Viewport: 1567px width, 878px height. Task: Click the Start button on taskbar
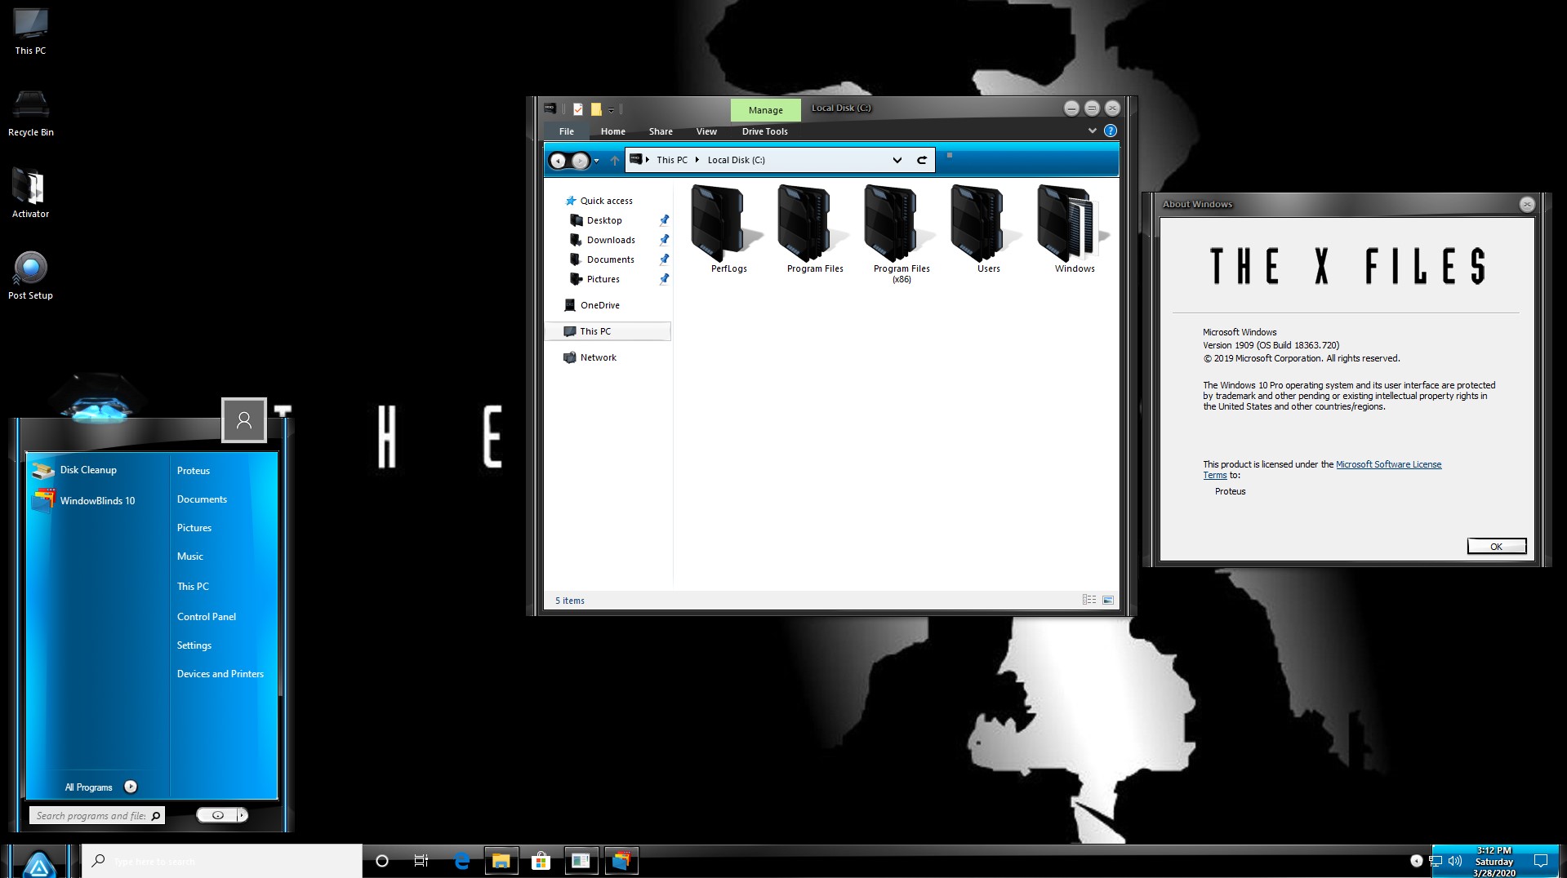[x=38, y=862]
